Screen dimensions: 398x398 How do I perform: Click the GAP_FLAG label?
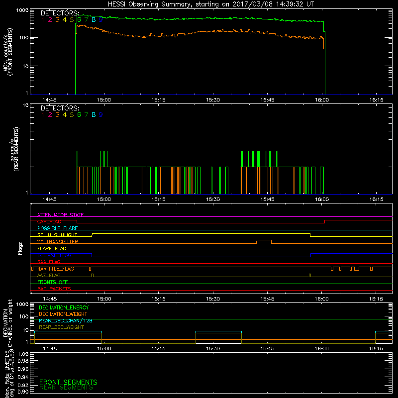coord(49,221)
